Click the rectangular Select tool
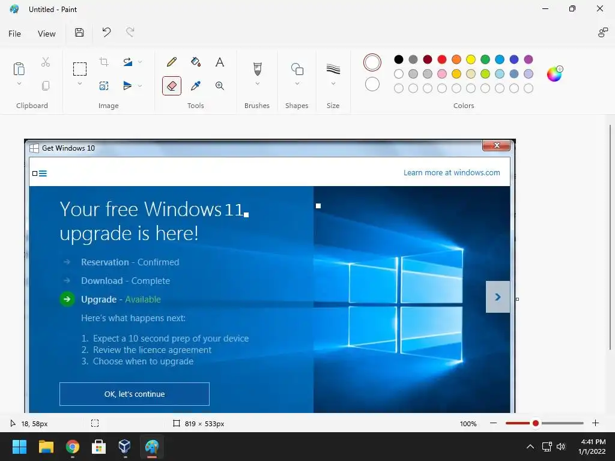The width and height of the screenshot is (615, 461). 80,69
